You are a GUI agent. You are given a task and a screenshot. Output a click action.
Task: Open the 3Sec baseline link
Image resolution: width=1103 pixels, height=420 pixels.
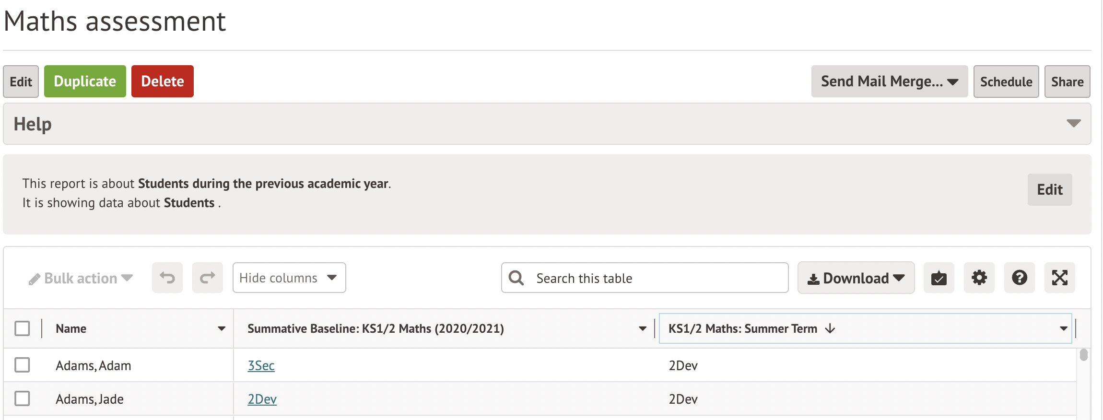[261, 365]
